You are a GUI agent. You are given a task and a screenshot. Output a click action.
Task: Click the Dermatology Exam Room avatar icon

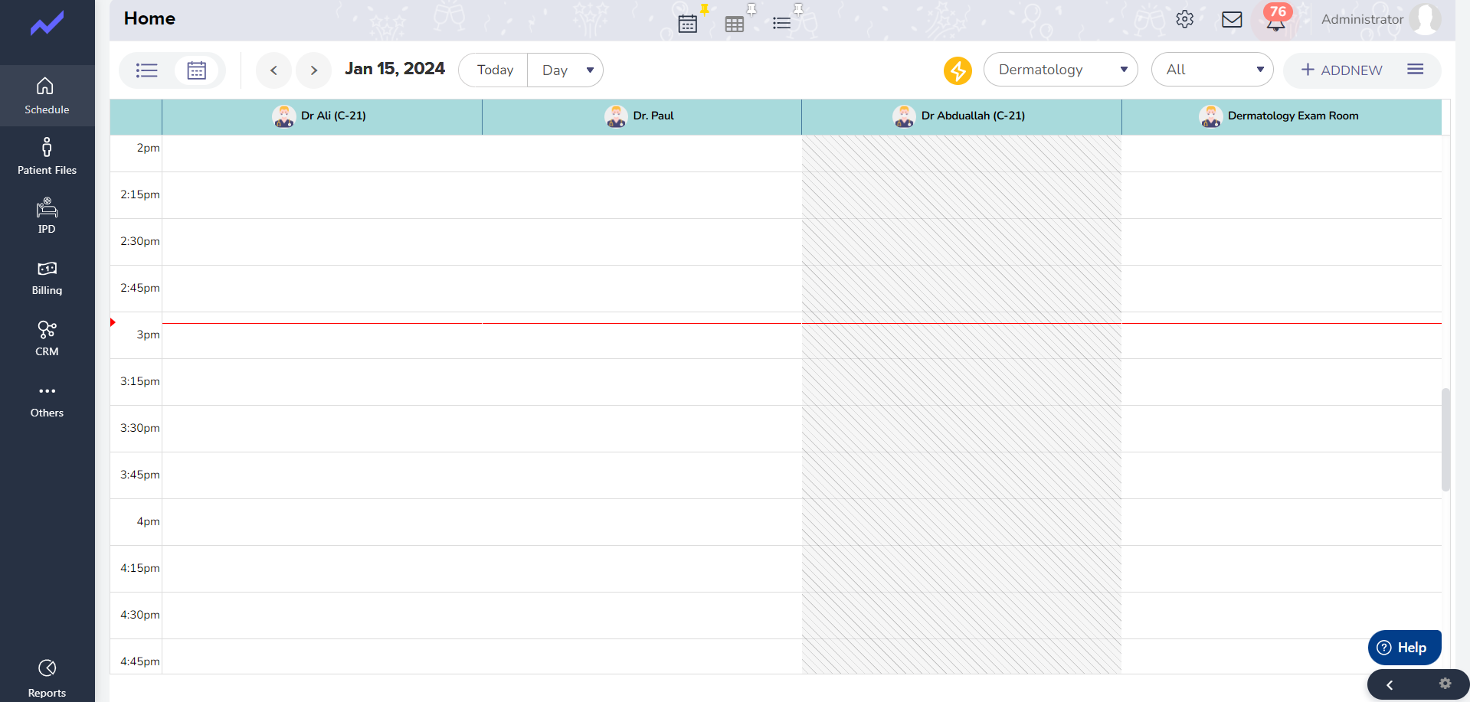(1211, 116)
